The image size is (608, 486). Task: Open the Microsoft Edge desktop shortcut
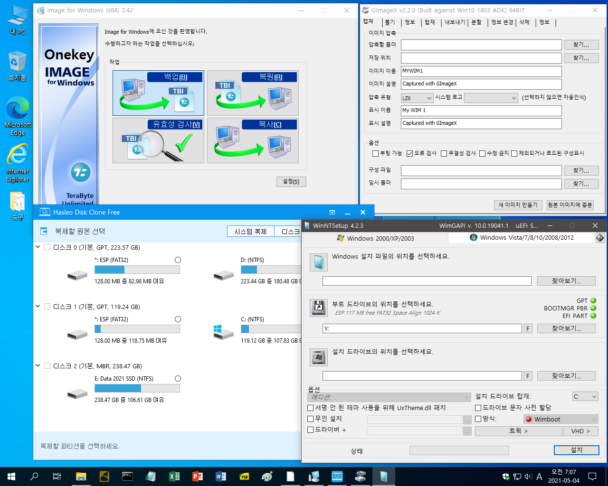tap(18, 117)
